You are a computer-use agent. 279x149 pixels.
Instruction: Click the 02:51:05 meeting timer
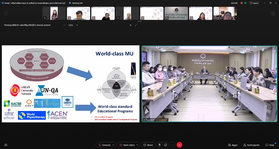tap(234, 3)
